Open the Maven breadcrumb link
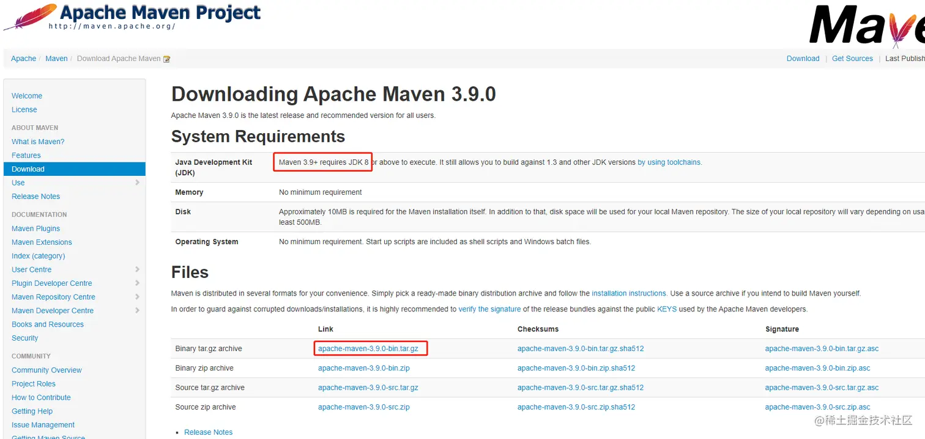Screen dimensions: 925x439 [x=56, y=59]
